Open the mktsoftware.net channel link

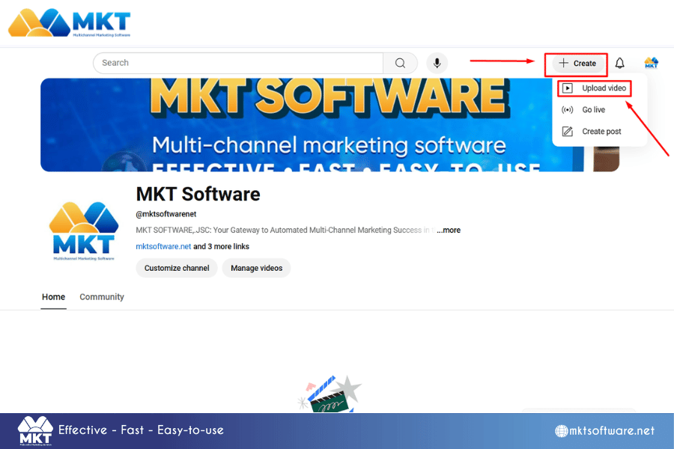(163, 247)
